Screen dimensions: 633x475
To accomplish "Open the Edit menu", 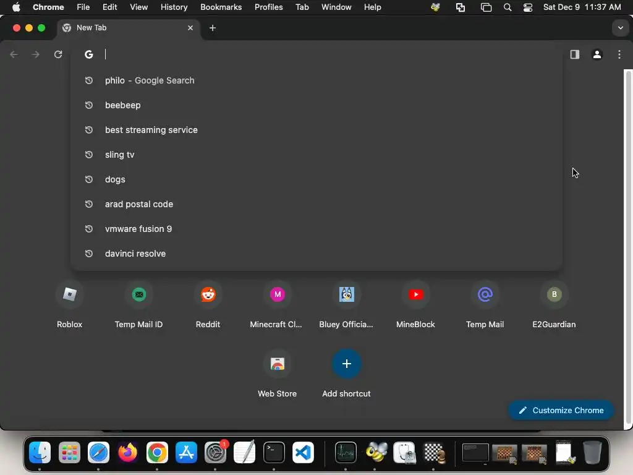I will pos(109,7).
